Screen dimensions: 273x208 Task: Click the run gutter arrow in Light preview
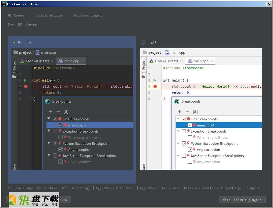tap(155, 80)
